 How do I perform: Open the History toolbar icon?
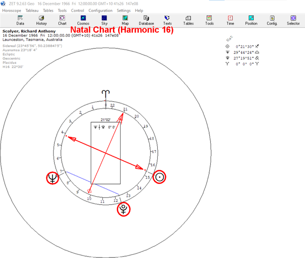(x=41, y=20)
